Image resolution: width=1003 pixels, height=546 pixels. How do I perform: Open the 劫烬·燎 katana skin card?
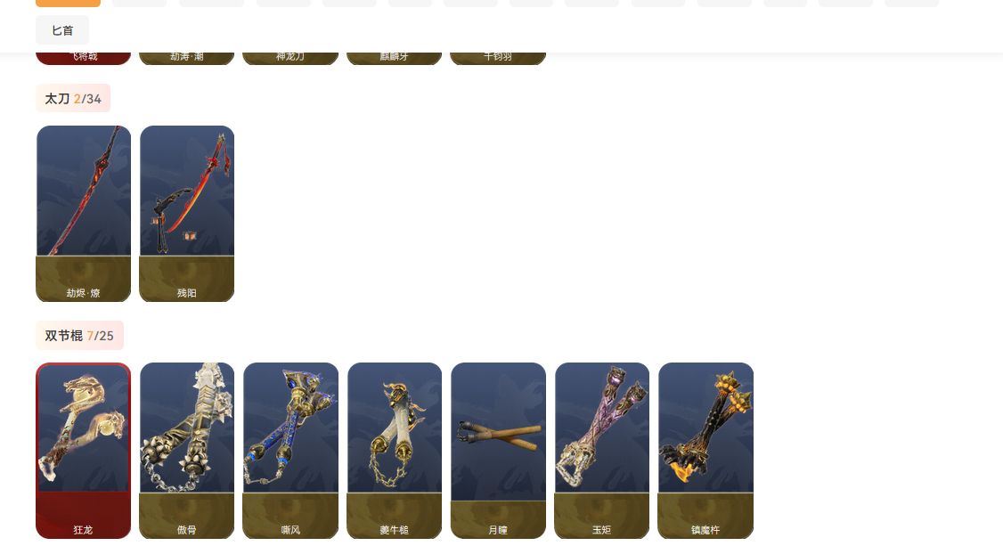[x=83, y=214]
